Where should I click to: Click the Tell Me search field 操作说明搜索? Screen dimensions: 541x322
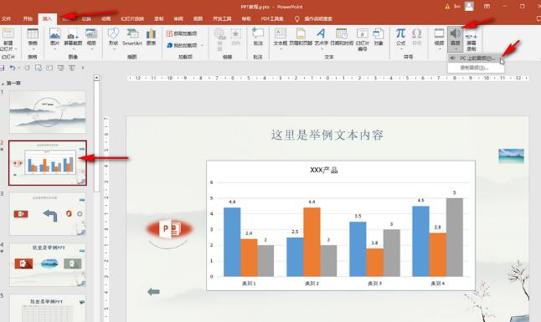pyautogui.click(x=318, y=19)
